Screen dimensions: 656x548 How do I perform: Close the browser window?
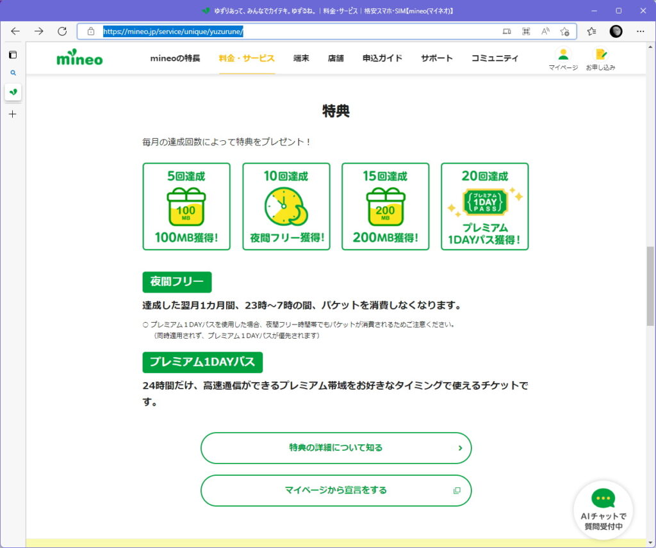pyautogui.click(x=643, y=11)
